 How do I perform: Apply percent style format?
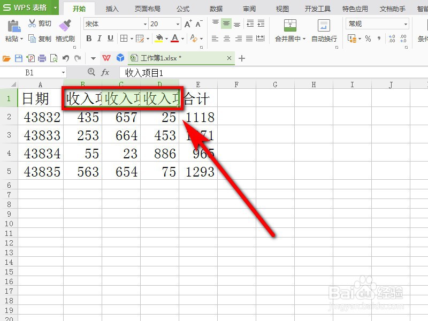tap(368, 39)
